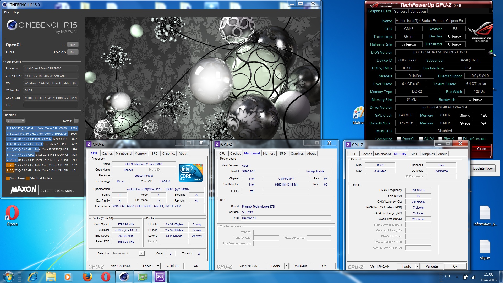Click the Z icon of the CPU tab CPU-Z window
Viewport: 503px width, 283px height.
click(89, 144)
